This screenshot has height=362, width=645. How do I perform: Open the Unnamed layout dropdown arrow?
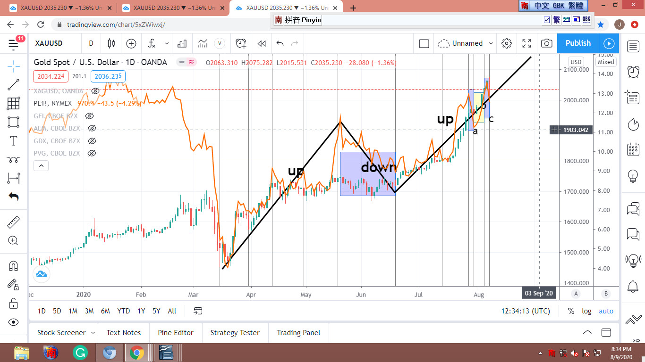491,43
